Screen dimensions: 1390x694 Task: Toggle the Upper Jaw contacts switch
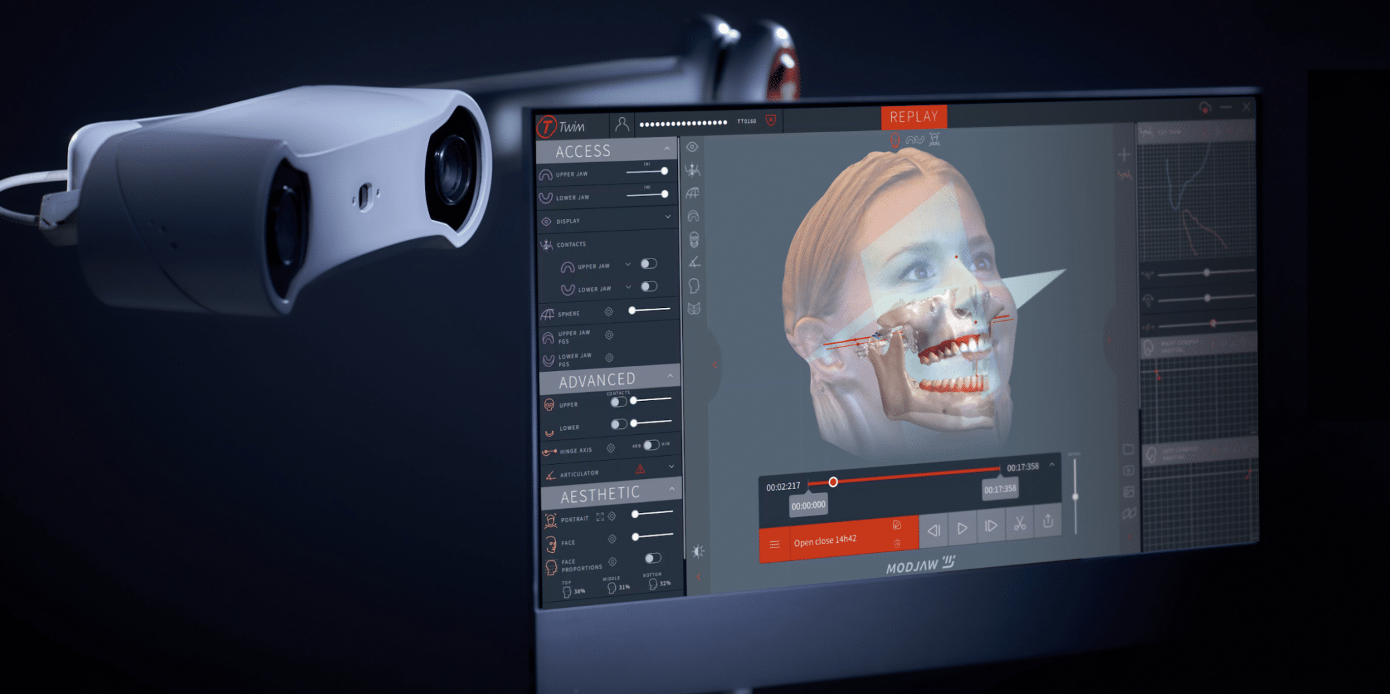coord(648,264)
